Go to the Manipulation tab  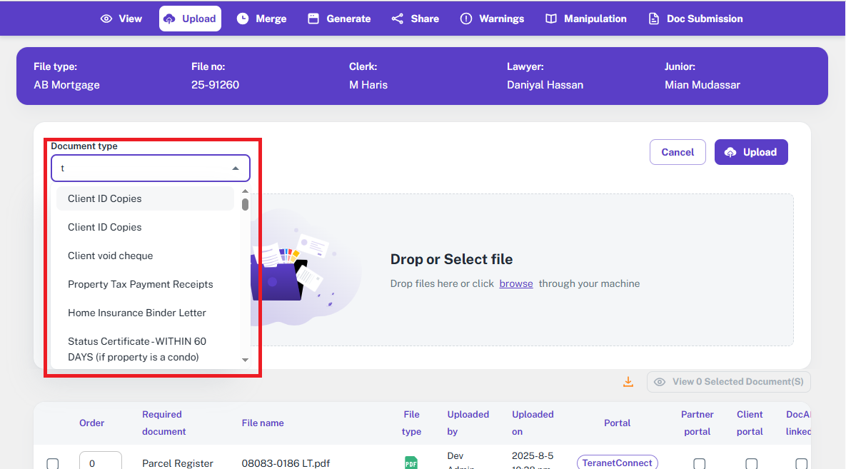tap(586, 19)
